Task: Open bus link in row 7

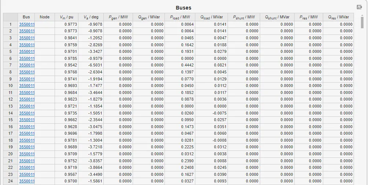Action: (x=27, y=65)
